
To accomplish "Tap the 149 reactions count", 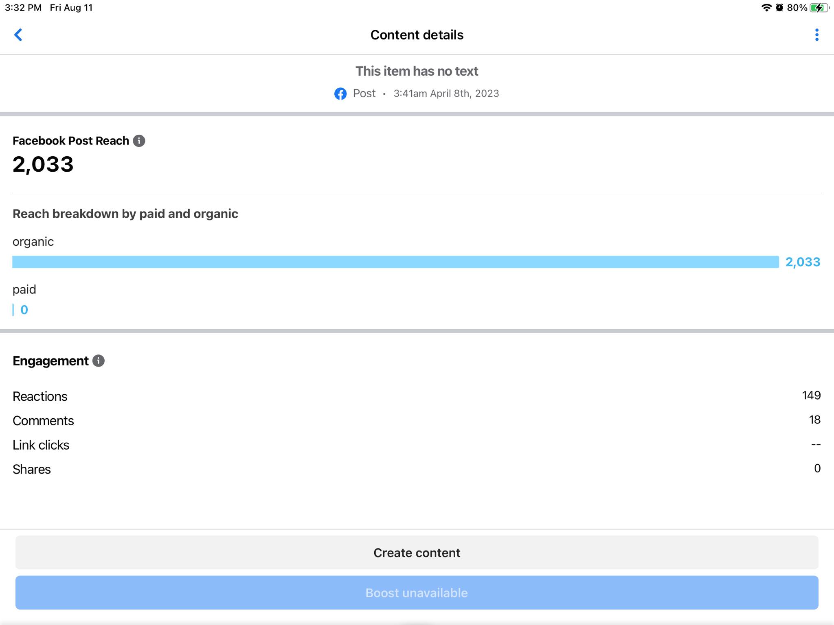I will click(811, 396).
